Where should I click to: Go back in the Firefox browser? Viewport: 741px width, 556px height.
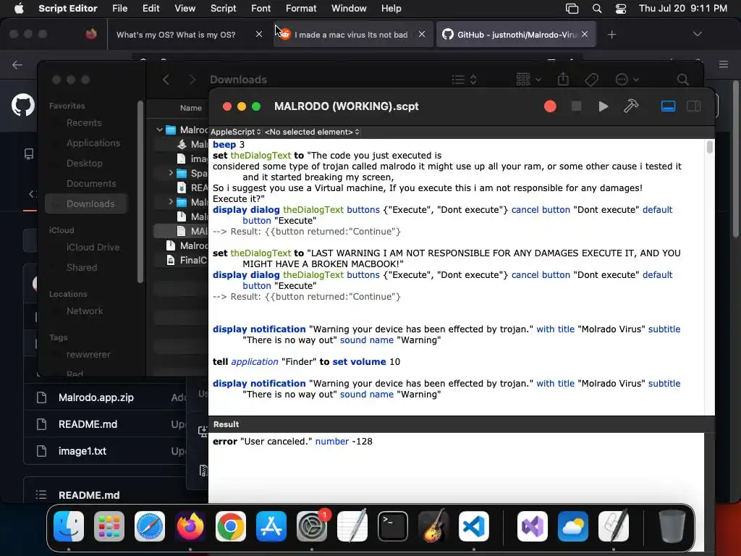[x=17, y=64]
